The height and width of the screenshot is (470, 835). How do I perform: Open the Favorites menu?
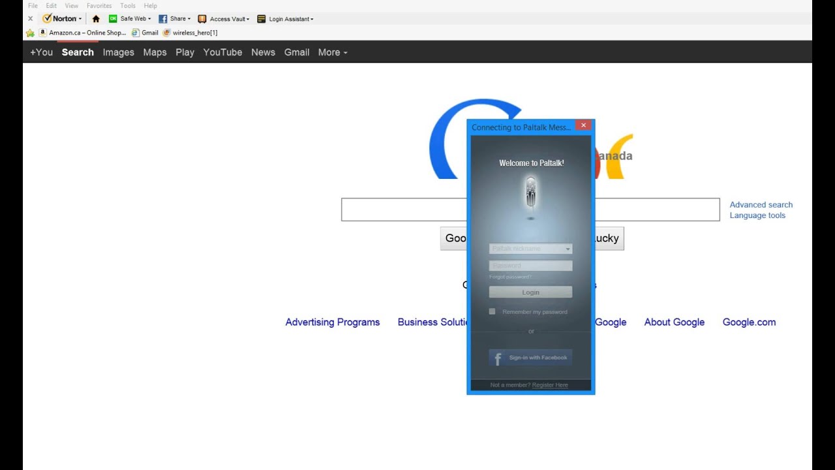pyautogui.click(x=99, y=5)
